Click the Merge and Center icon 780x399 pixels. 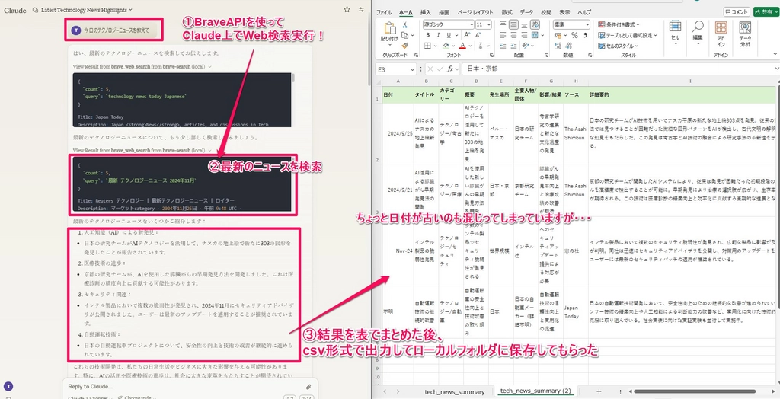click(x=535, y=35)
